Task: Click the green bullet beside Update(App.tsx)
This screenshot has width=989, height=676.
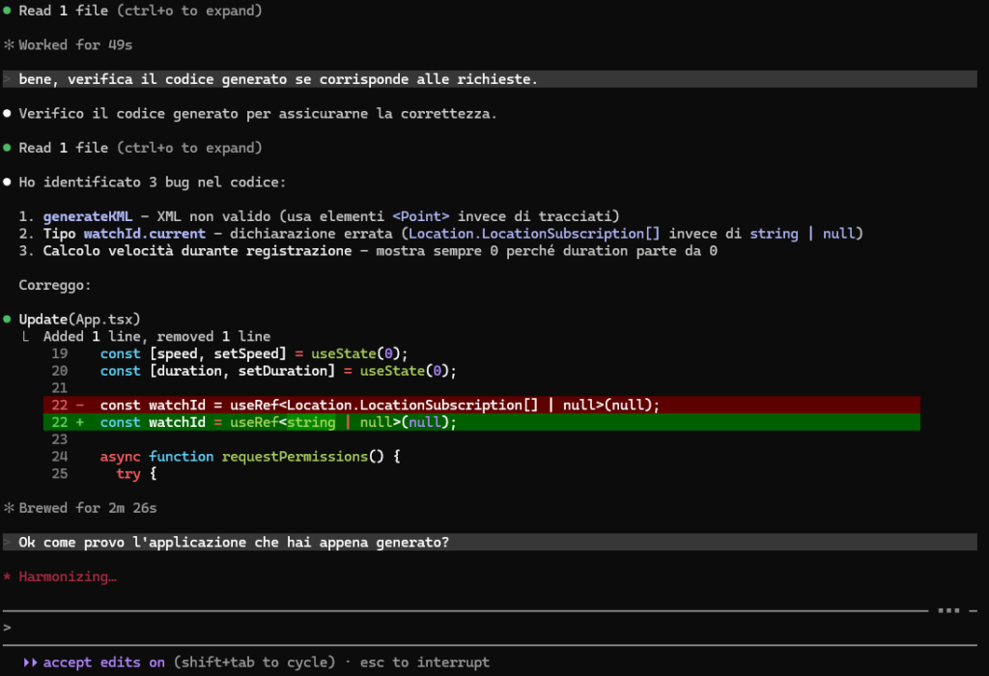Action: click(x=8, y=319)
